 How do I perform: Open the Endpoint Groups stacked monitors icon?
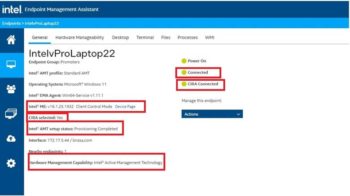[x=11, y=113]
